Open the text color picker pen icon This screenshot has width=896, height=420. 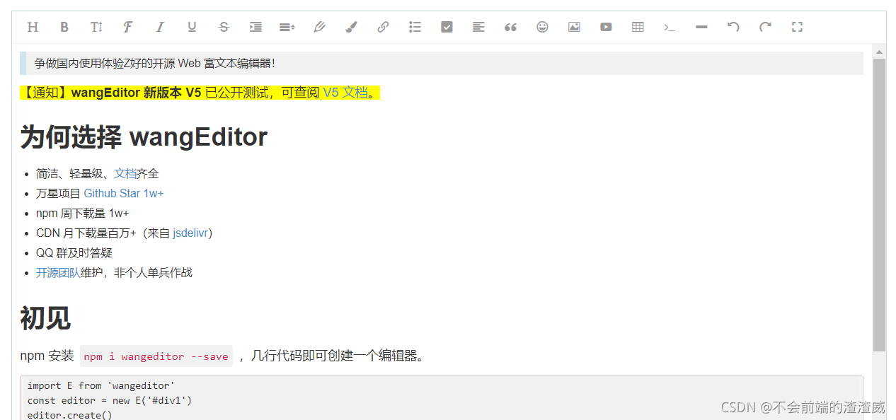click(319, 27)
